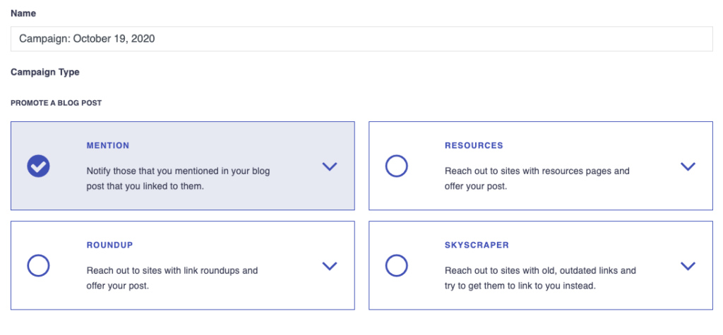Click the Resources pages description text

click(537, 179)
